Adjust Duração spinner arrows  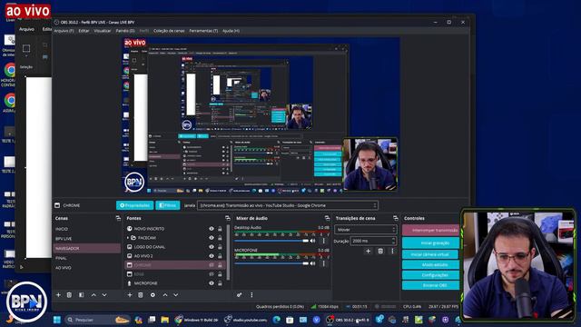tap(393, 241)
